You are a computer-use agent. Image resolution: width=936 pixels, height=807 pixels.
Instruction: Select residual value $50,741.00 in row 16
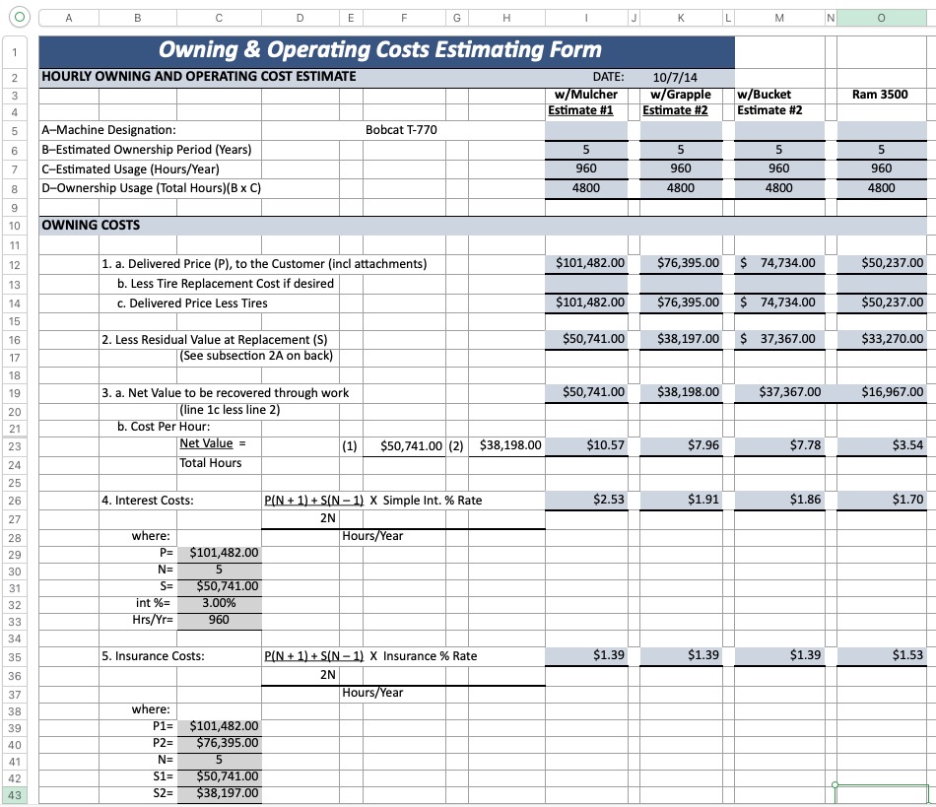(586, 339)
